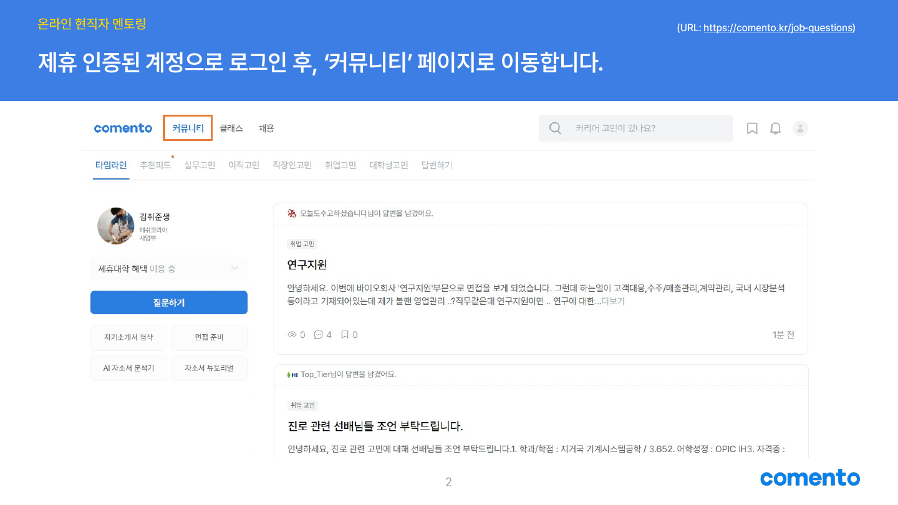Click the comento logo in header
This screenshot has height=505, width=898.
click(123, 128)
